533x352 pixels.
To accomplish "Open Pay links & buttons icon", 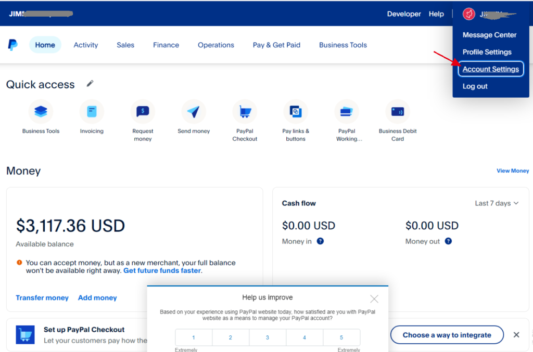I will pyautogui.click(x=296, y=111).
